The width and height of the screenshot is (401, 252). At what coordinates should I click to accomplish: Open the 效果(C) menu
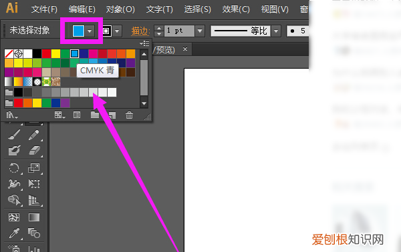click(236, 9)
